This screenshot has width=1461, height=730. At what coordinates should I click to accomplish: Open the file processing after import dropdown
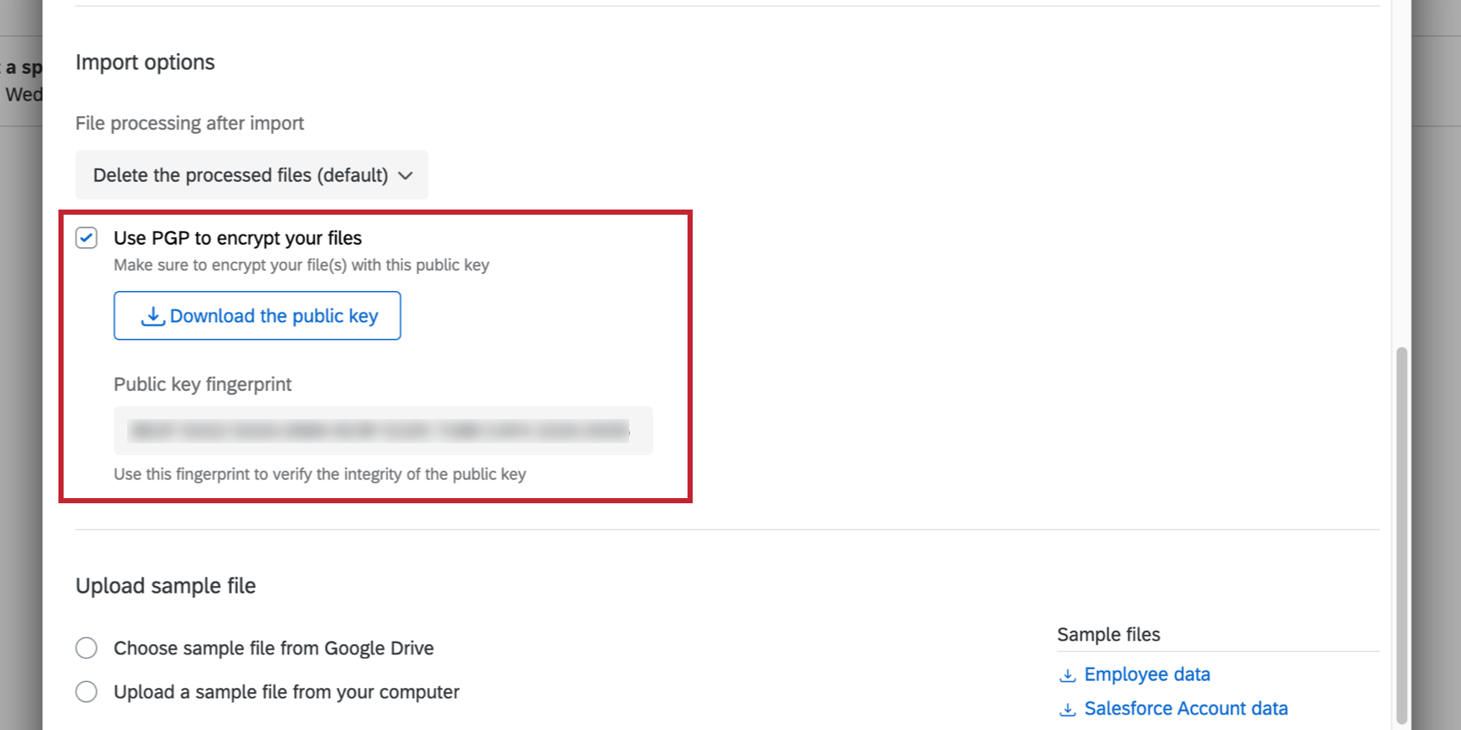252,175
